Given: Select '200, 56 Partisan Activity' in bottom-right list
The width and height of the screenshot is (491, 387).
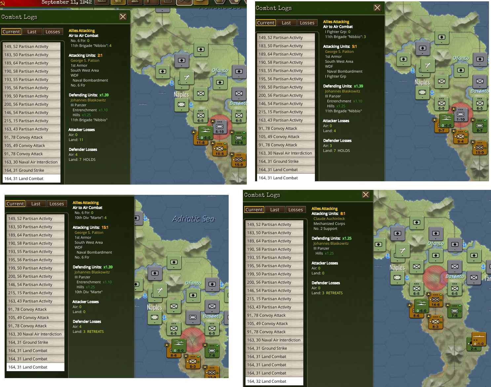Looking at the screenshot, I should pos(274,282).
